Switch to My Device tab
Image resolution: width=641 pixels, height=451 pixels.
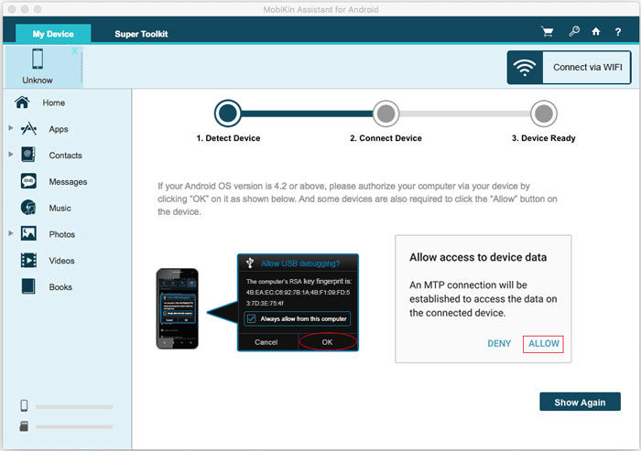[53, 34]
